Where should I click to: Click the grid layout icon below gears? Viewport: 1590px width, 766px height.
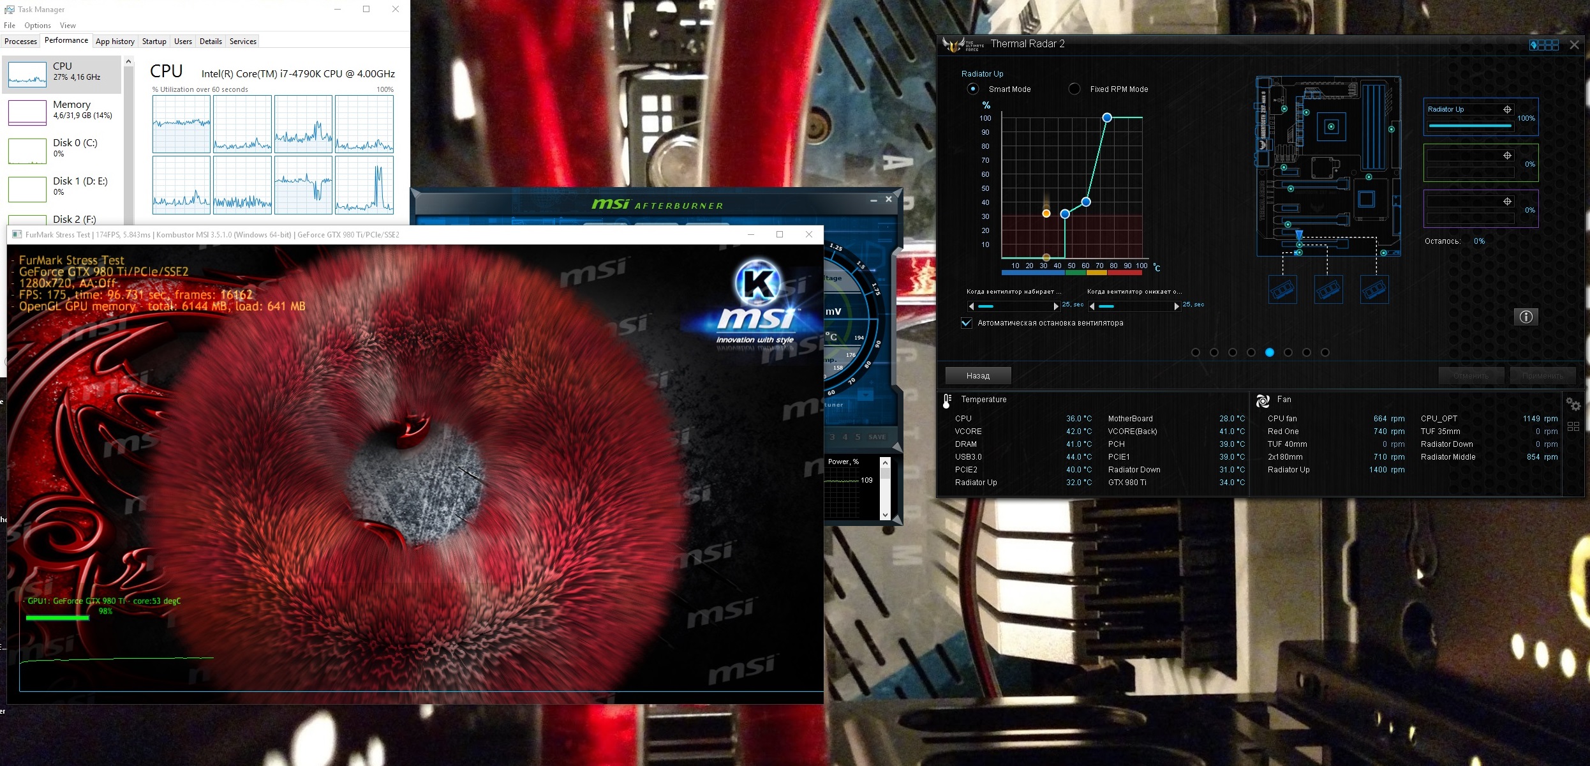coord(1573,426)
